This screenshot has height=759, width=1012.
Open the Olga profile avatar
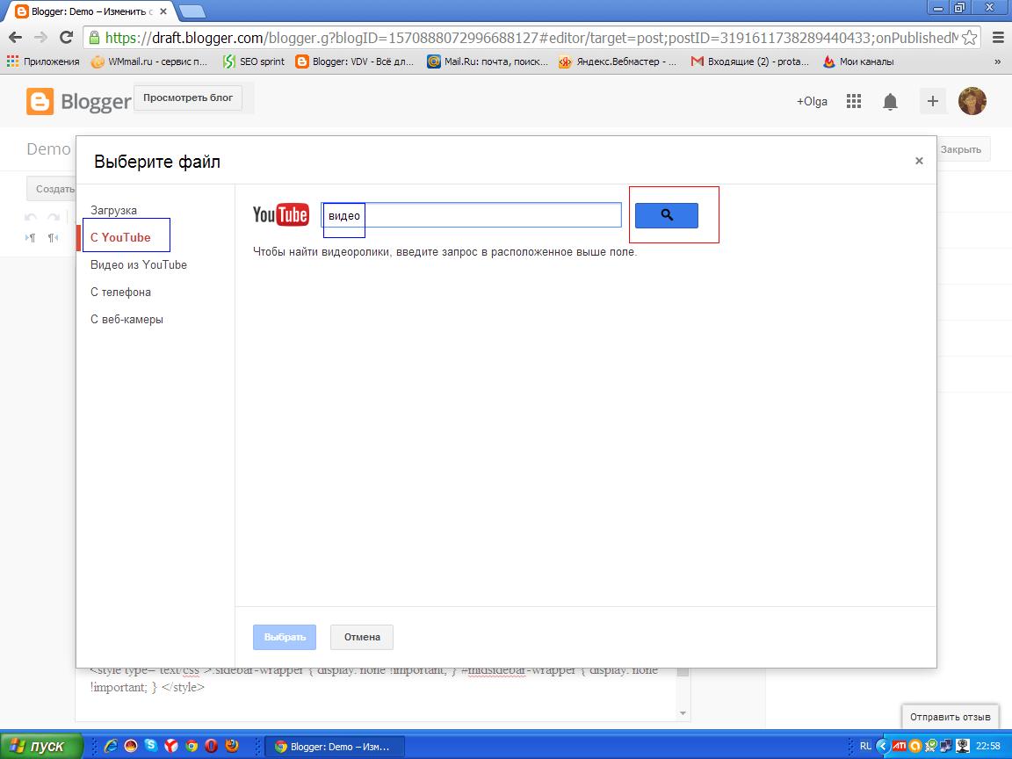[x=972, y=101]
